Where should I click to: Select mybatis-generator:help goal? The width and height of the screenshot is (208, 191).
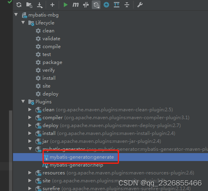pyautogui.click(x=76, y=165)
